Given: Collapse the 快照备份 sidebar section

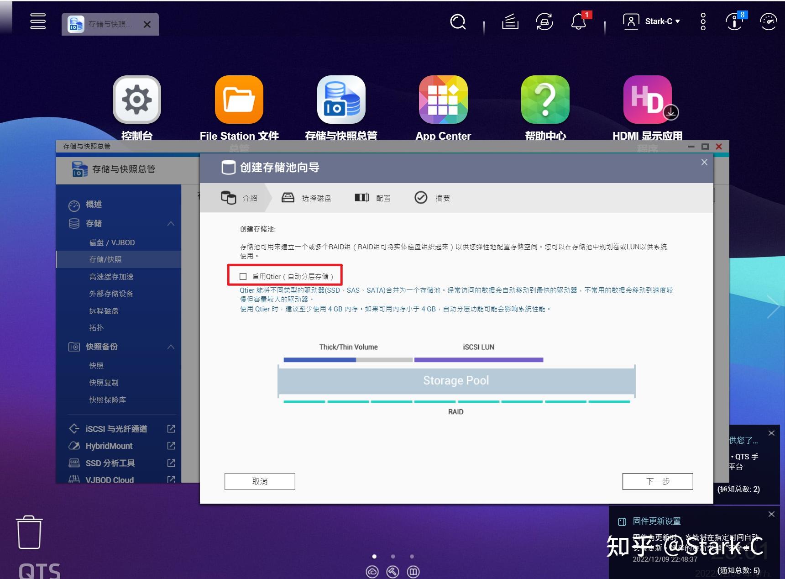Looking at the screenshot, I should pos(171,347).
